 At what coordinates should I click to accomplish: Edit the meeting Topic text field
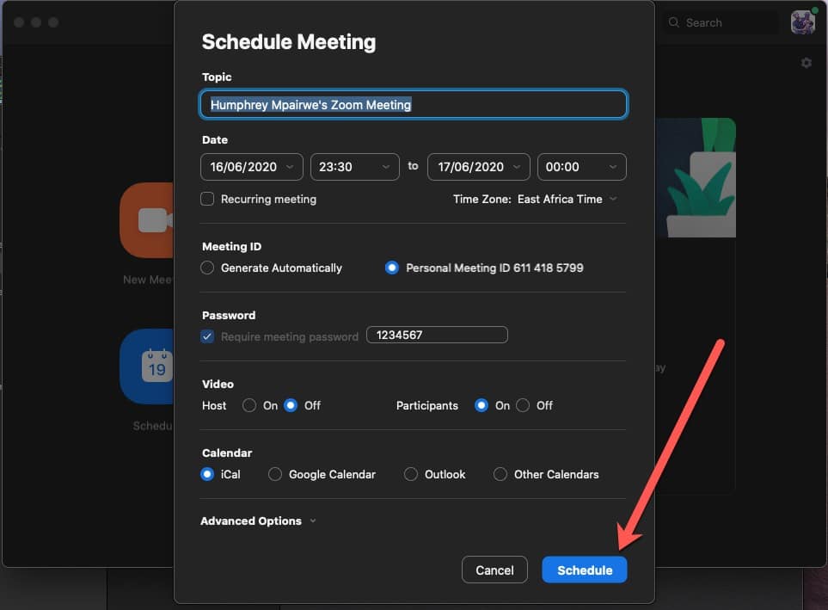[414, 105]
